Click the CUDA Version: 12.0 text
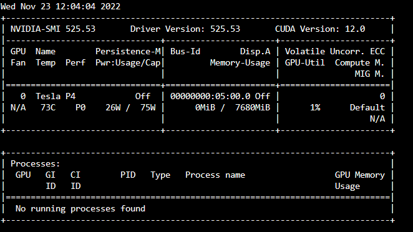Image resolution: width=413 pixels, height=232 pixels. [x=320, y=29]
